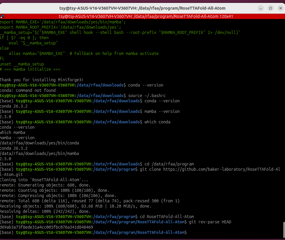Screen dimensions: 285x240
Task: Click the 'git rev-parse HEAD' command text
Action: tap(210, 222)
